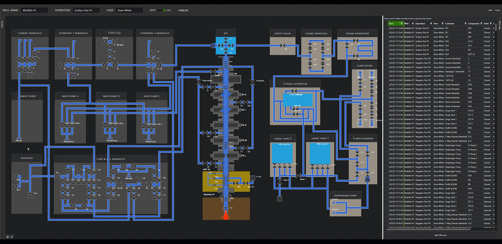This screenshot has width=502, height=244.
Task: Toggle the EDIT / LIVE mode switch
Action: point(161,10)
